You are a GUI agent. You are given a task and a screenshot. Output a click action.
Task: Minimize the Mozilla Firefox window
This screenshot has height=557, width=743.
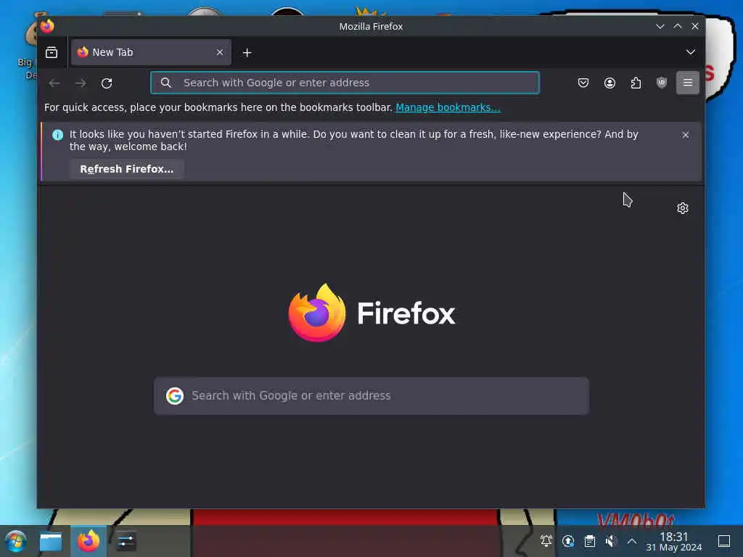660,26
